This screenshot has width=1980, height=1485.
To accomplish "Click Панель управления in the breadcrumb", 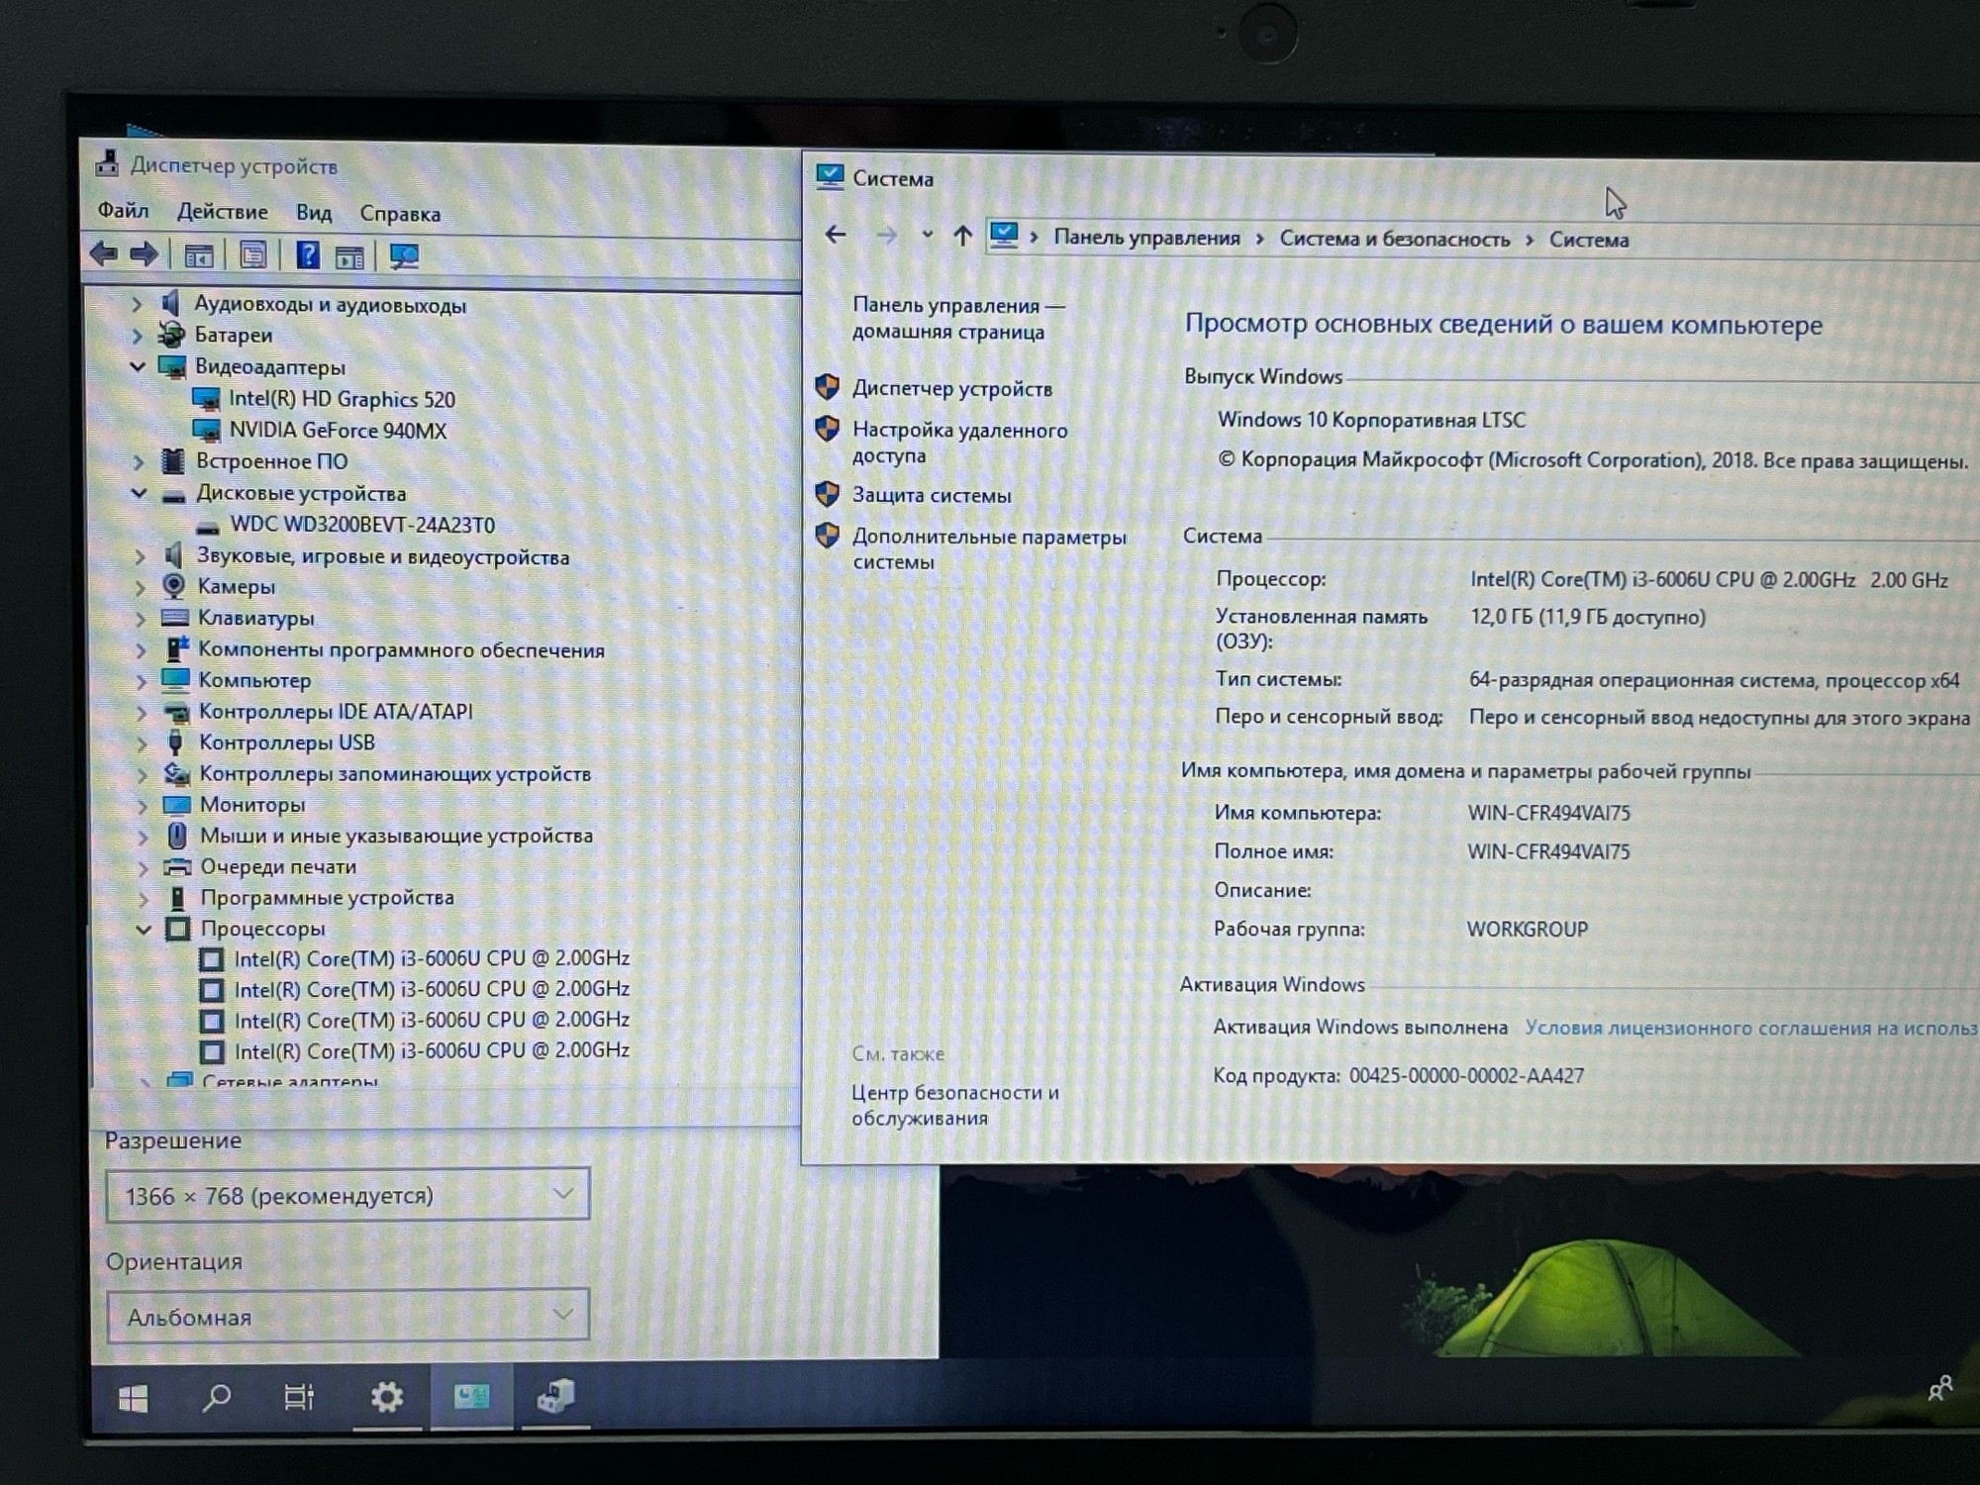I will (x=1146, y=238).
